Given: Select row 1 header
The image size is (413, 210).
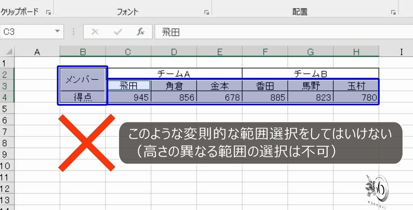Looking at the screenshot, I should (x=7, y=62).
